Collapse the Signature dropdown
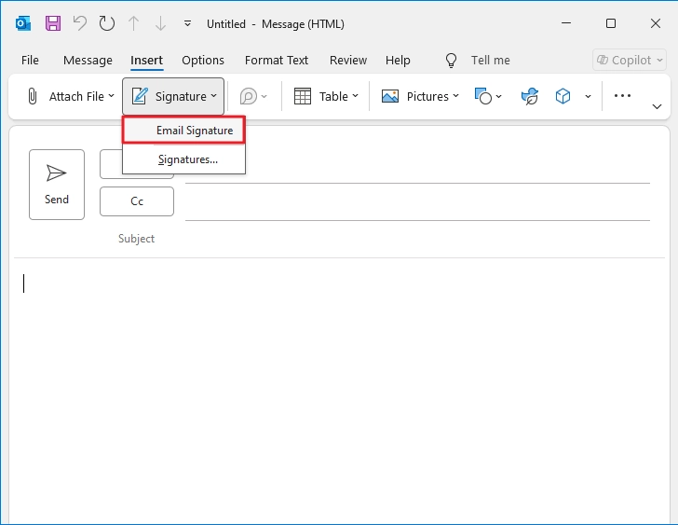The height and width of the screenshot is (525, 678). [214, 96]
